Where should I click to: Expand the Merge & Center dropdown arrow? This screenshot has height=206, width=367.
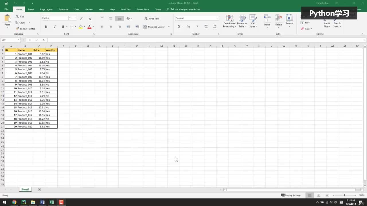click(x=169, y=27)
